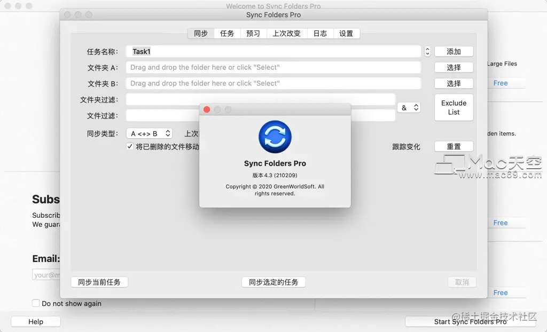Click the 文件夹 B path field
Image resolution: width=547 pixels, height=332 pixels.
[x=273, y=83]
